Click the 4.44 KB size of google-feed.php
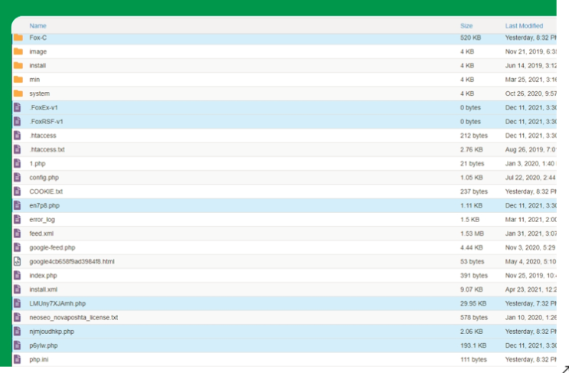Image resolution: width=569 pixels, height=373 pixels. [x=472, y=247]
